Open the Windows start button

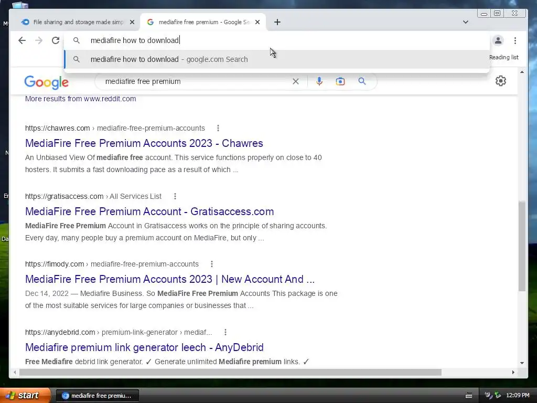pyautogui.click(x=25, y=395)
